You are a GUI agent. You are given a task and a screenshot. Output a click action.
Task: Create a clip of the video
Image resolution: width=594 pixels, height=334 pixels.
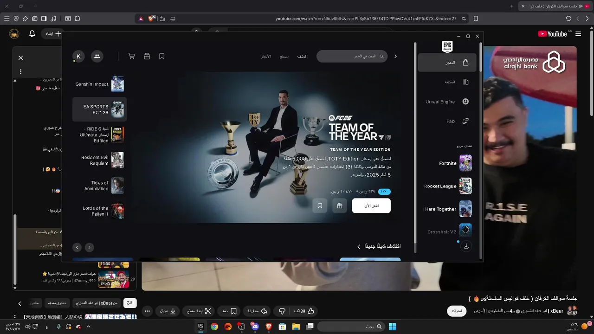pyautogui.click(x=199, y=311)
